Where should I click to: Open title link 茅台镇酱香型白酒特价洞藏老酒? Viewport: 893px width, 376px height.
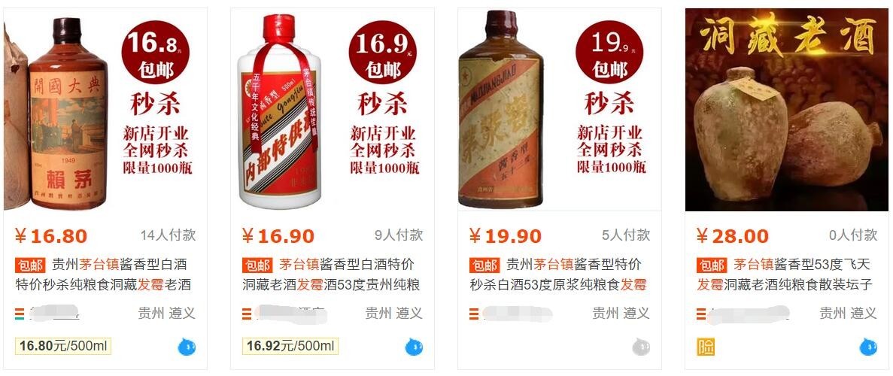pyautogui.click(x=332, y=274)
